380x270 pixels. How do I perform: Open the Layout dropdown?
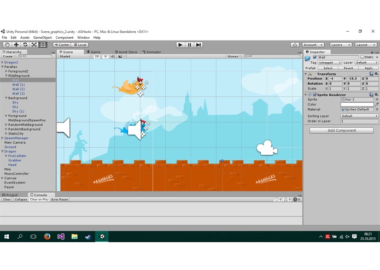[366, 45]
